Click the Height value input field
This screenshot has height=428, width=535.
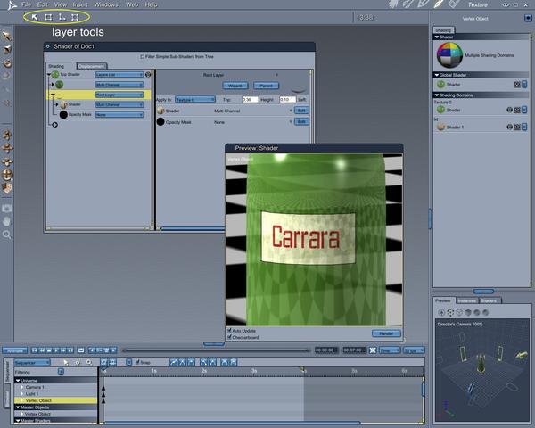287,100
